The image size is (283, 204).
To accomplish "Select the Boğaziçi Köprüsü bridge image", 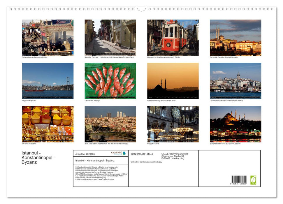I will click(48, 80).
